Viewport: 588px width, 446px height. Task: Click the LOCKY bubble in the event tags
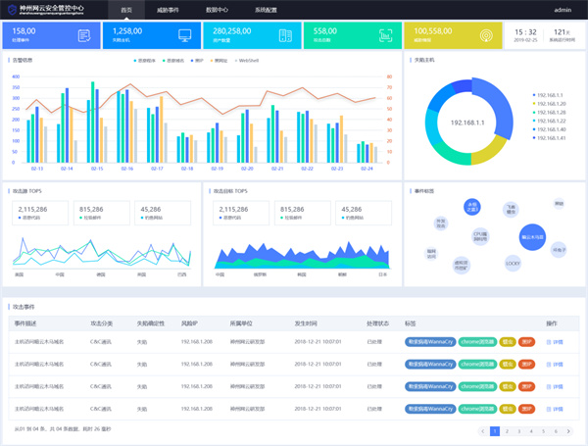coord(512,263)
